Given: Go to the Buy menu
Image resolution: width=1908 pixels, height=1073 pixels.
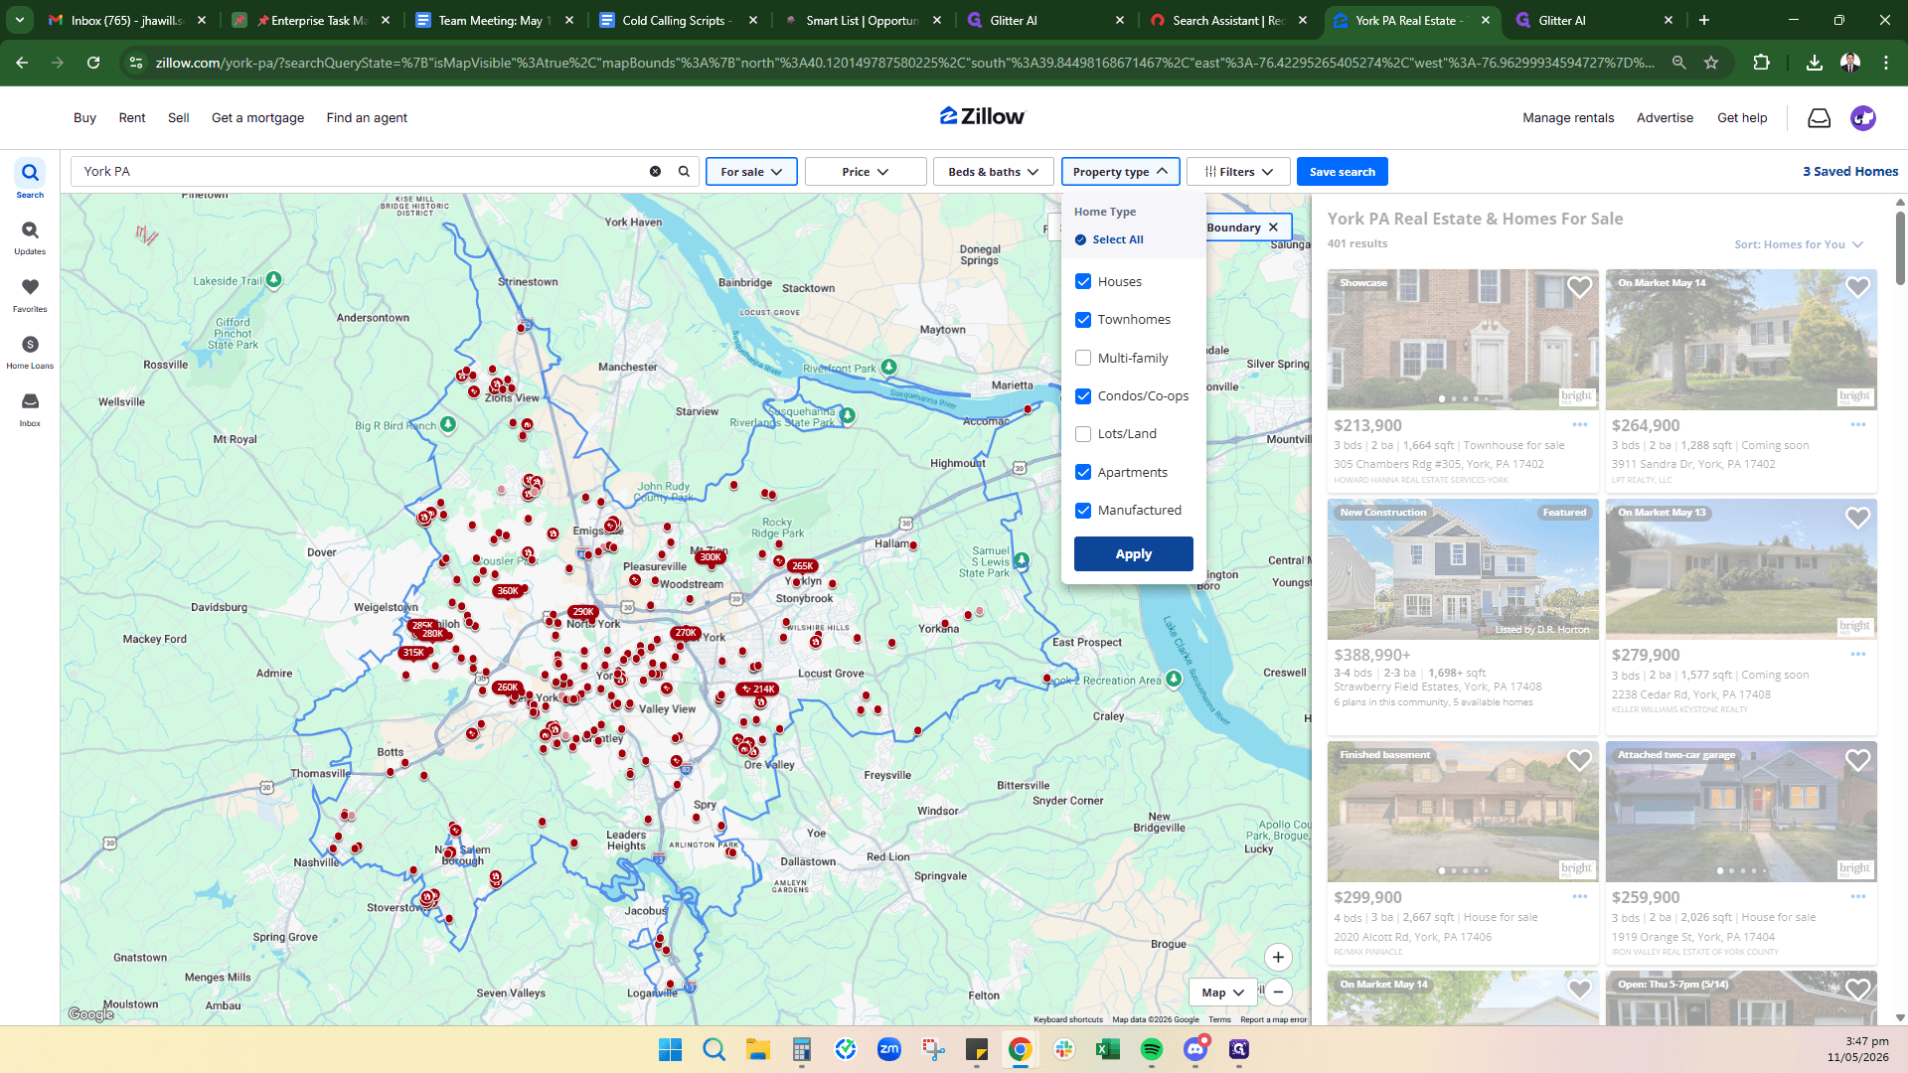Looking at the screenshot, I should tap(84, 118).
